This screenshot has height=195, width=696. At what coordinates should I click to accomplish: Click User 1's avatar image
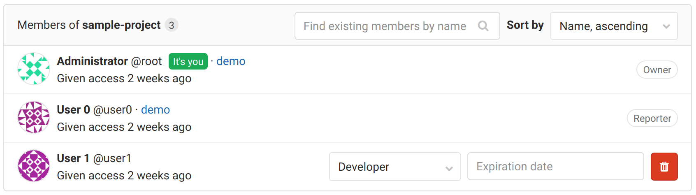click(x=34, y=166)
